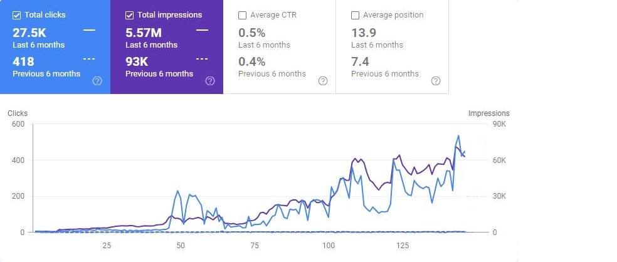Select the 5.57M total impressions value
Screen dimensions: 617x262
[144, 33]
